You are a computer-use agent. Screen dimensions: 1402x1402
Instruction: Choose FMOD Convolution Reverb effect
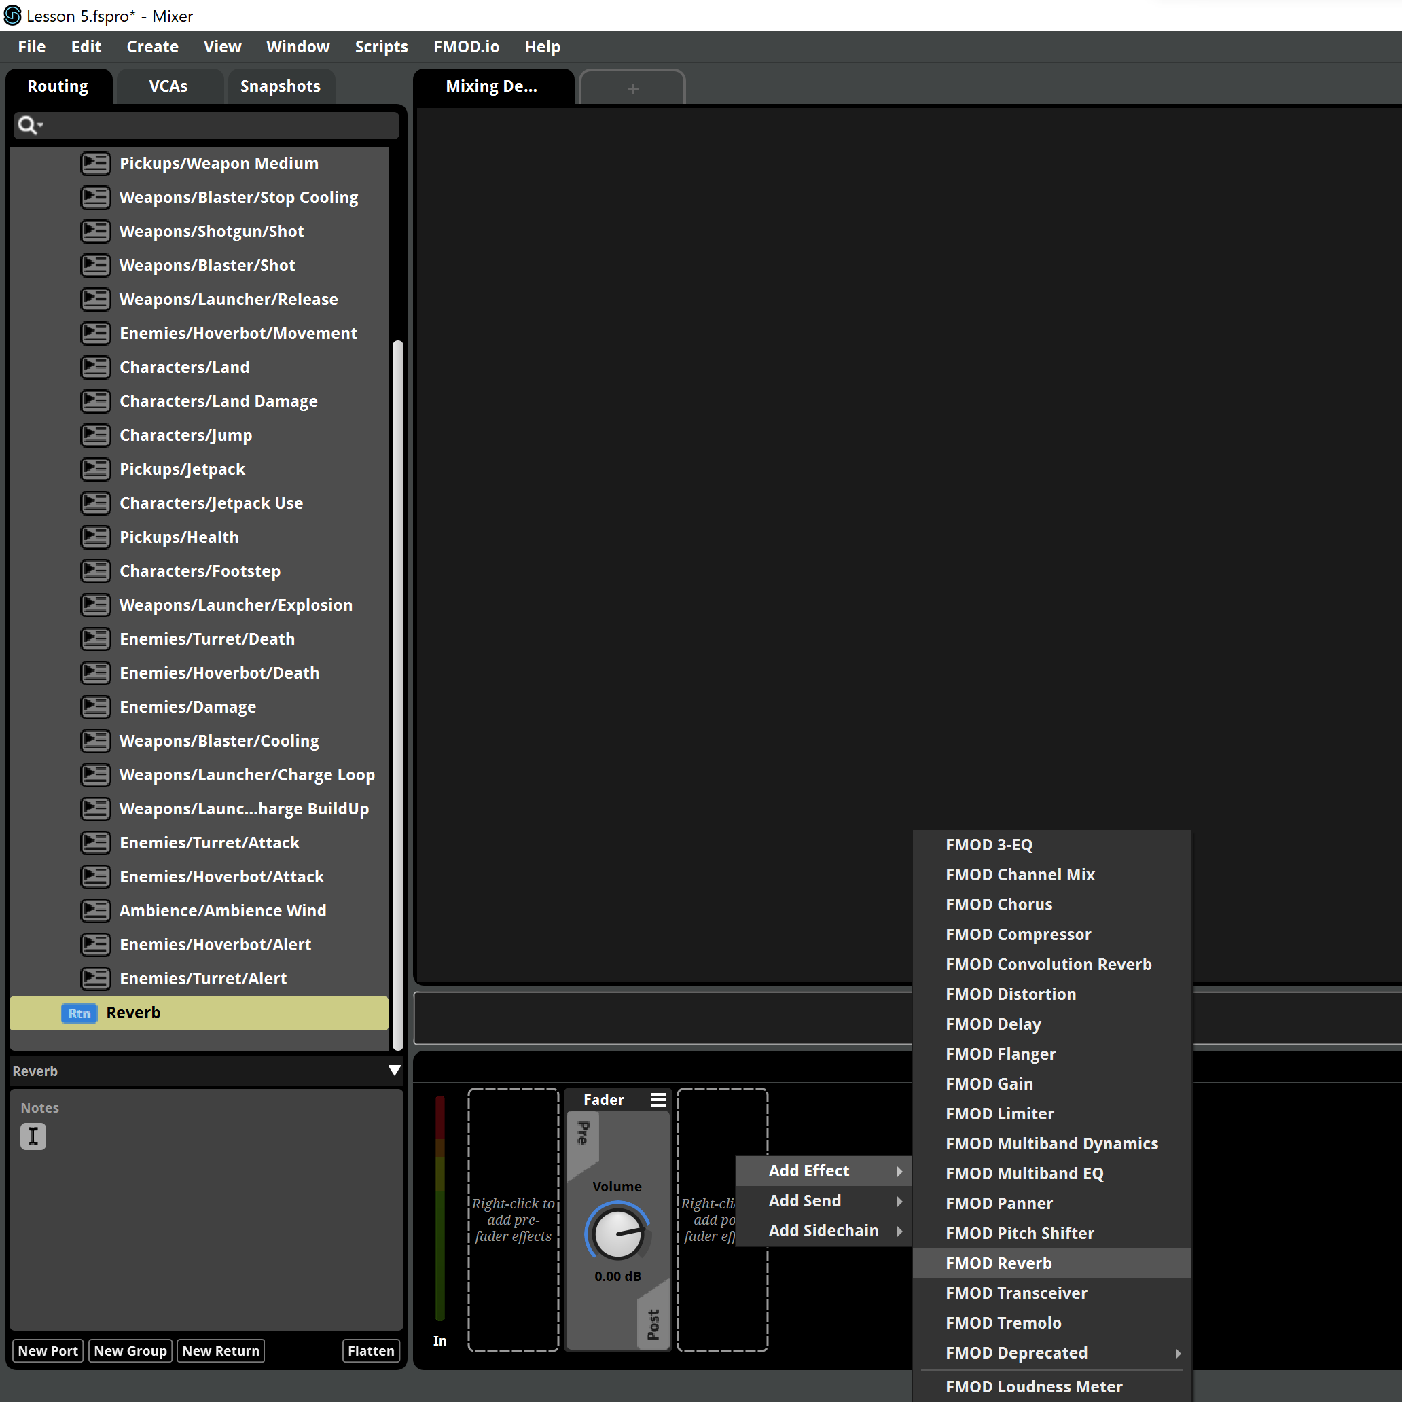tap(1052, 965)
